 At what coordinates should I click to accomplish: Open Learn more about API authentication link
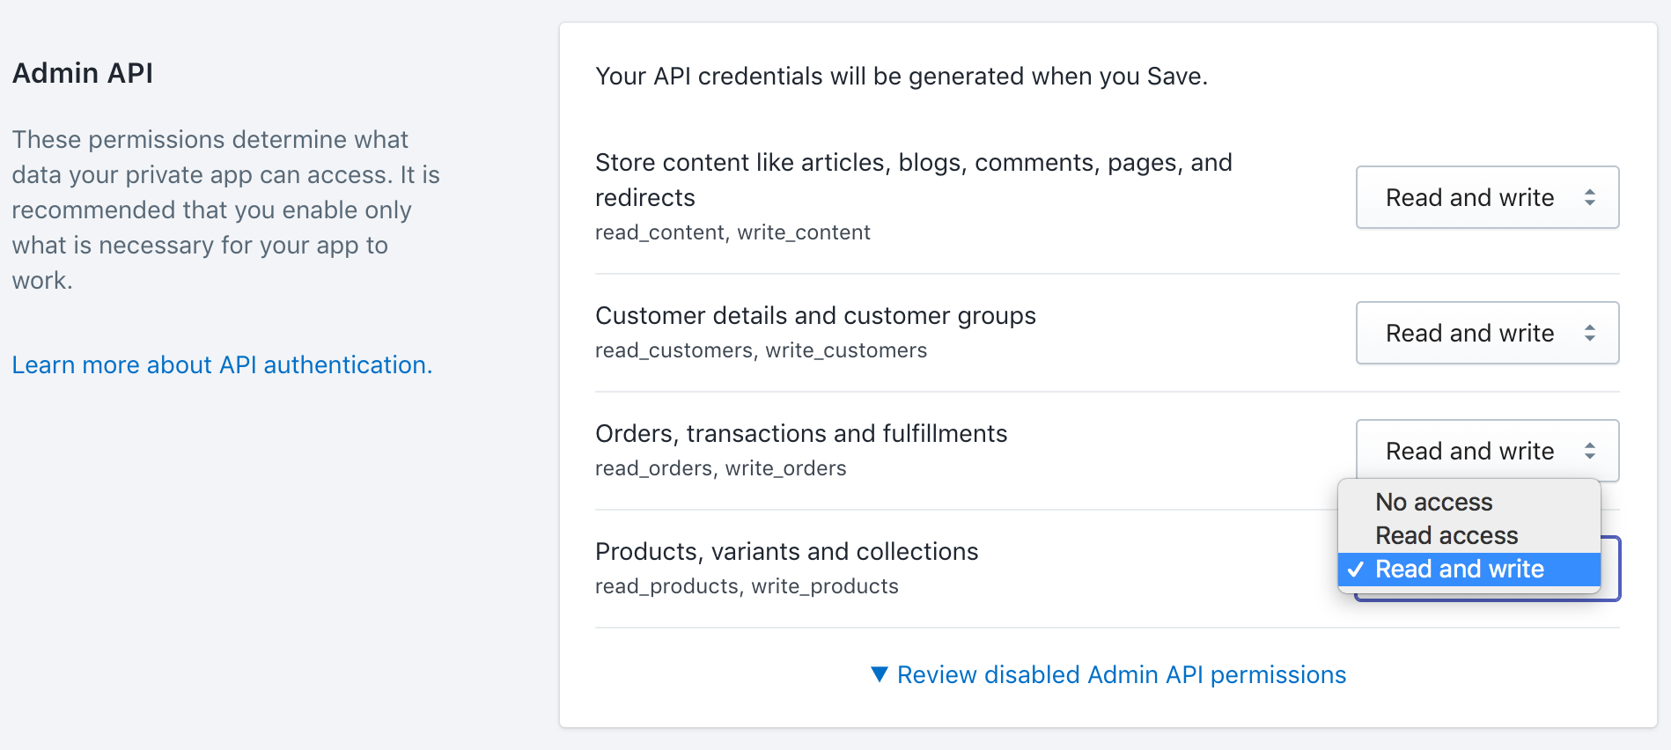[x=222, y=364]
